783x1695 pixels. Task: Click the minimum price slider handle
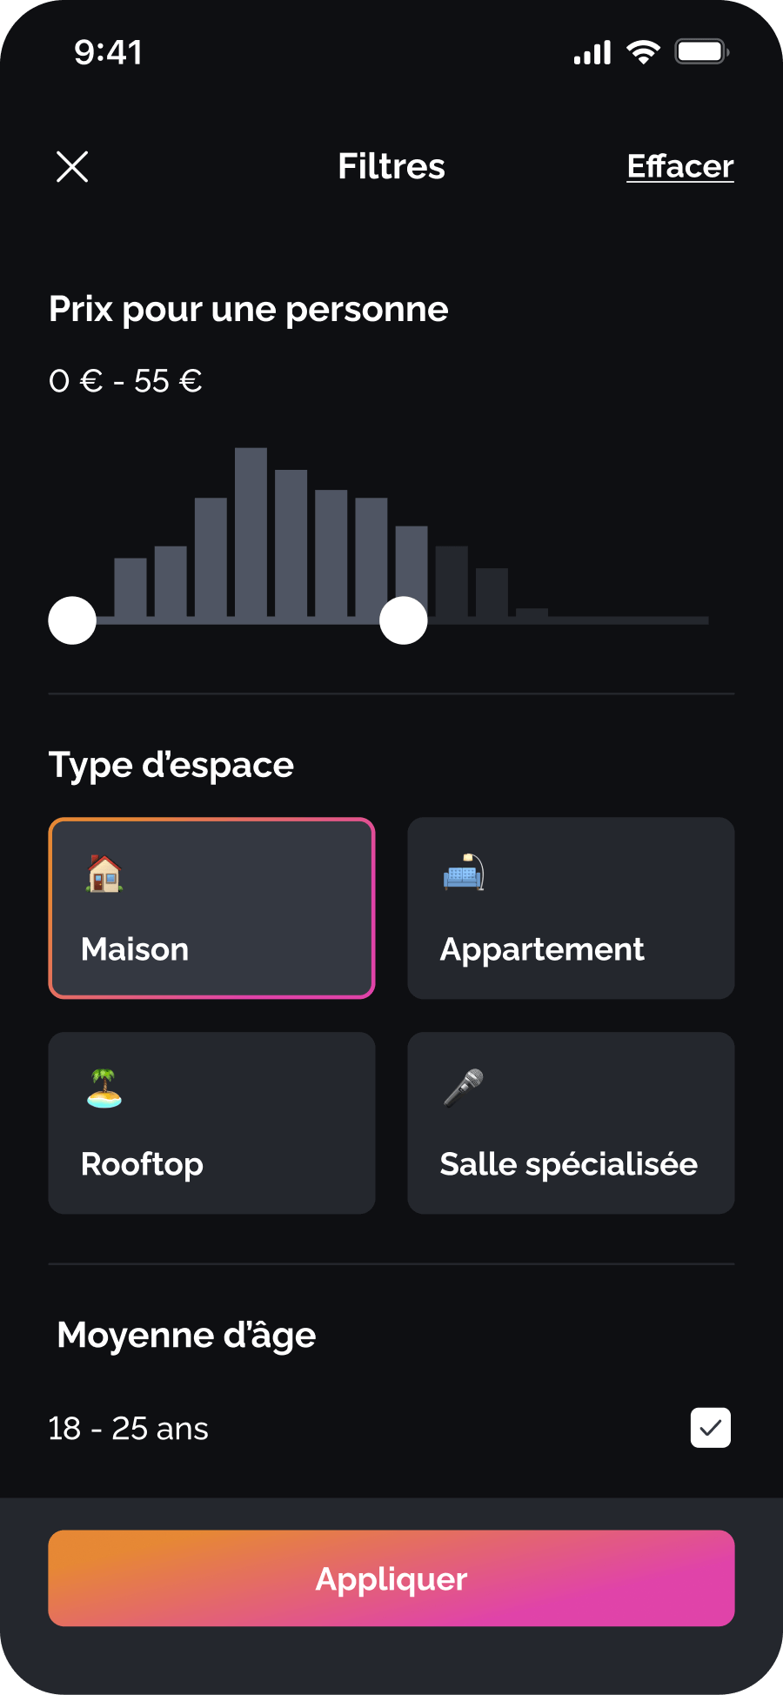(x=72, y=620)
